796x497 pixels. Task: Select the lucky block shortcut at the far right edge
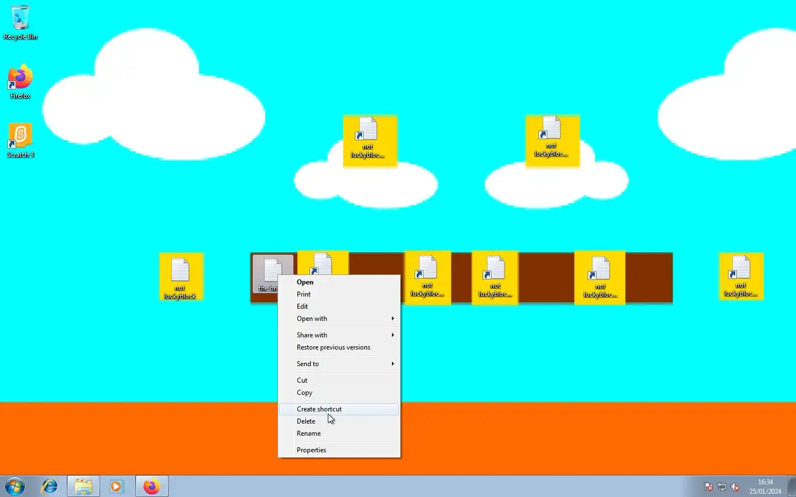coord(741,276)
